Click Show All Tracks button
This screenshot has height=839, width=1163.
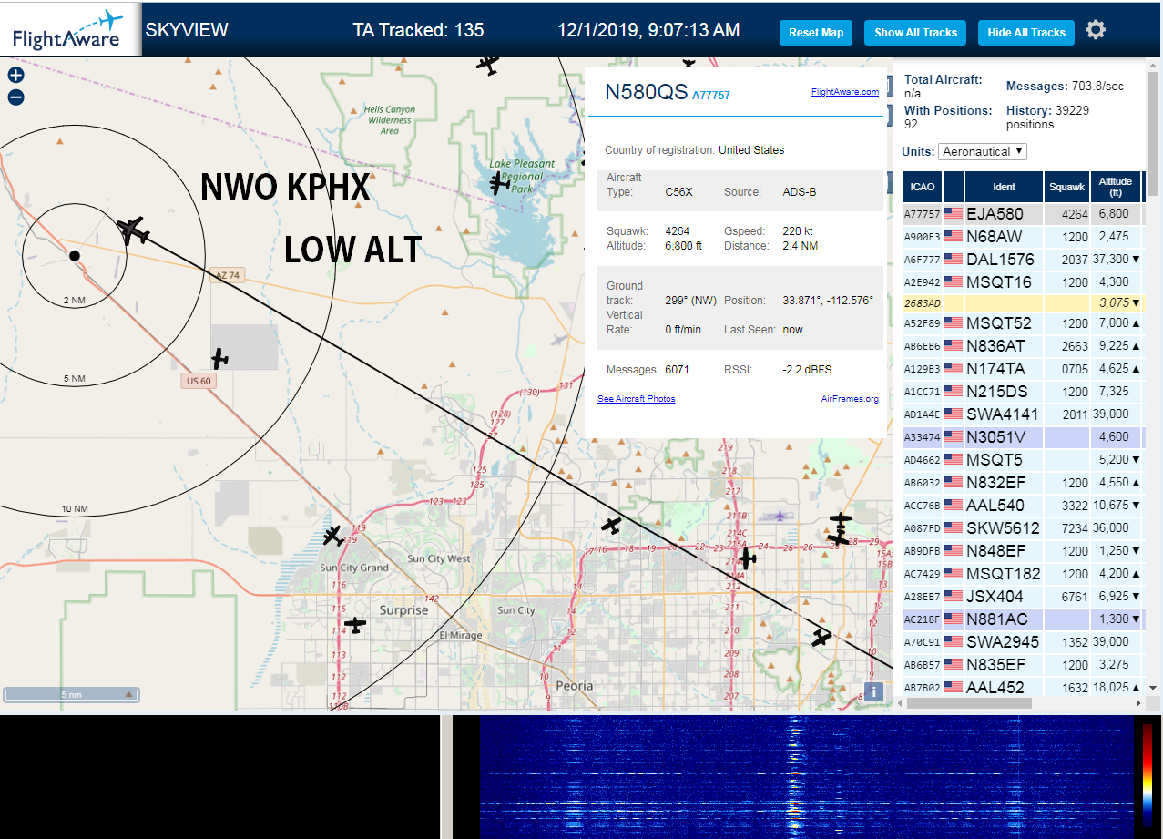point(915,32)
